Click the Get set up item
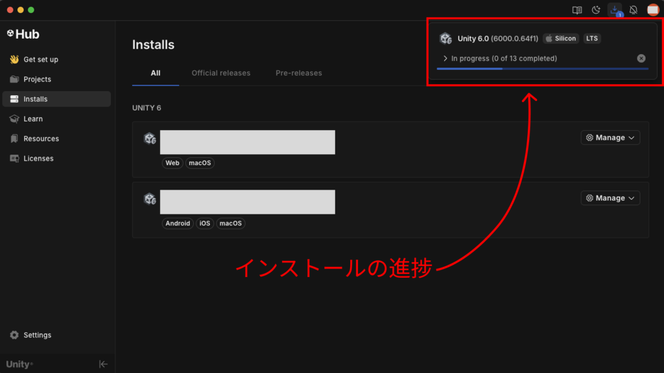Image resolution: width=664 pixels, height=373 pixels. [41, 60]
